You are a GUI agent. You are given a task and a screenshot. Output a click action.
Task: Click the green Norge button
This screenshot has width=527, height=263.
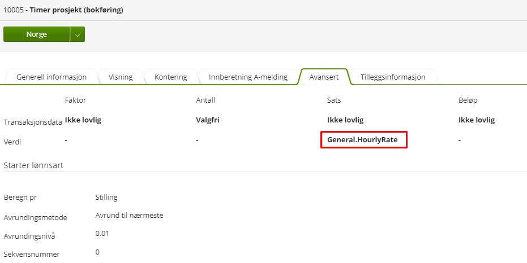36,34
